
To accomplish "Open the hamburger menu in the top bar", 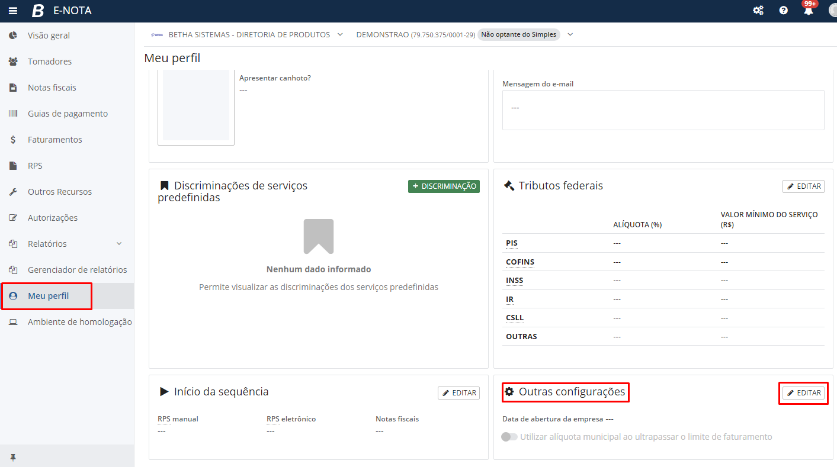I will 13,11.
